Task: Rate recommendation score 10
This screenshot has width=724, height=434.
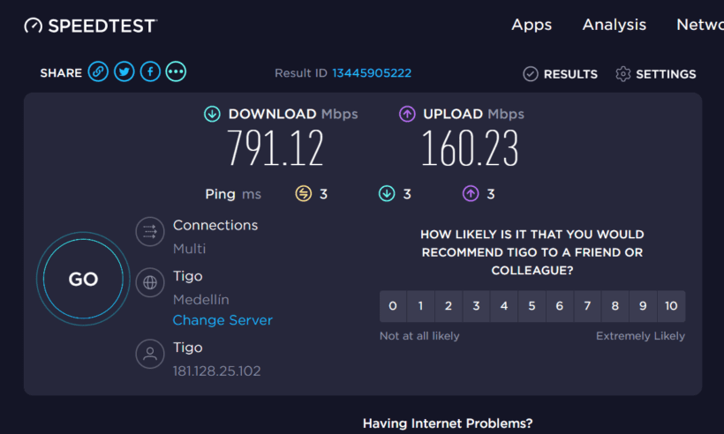Action: point(671,306)
